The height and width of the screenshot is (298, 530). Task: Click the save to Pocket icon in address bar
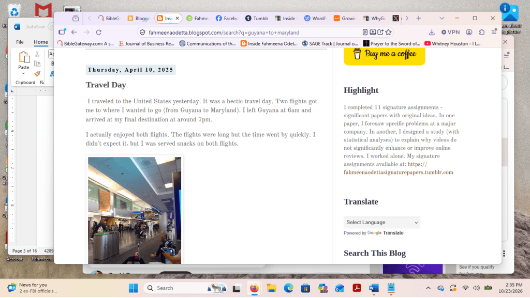point(373,33)
